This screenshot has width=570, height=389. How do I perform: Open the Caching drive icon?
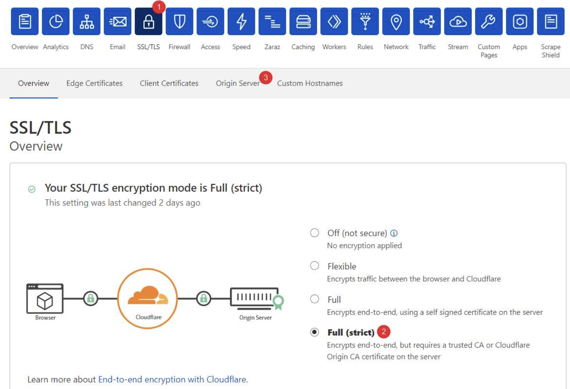pos(303,21)
